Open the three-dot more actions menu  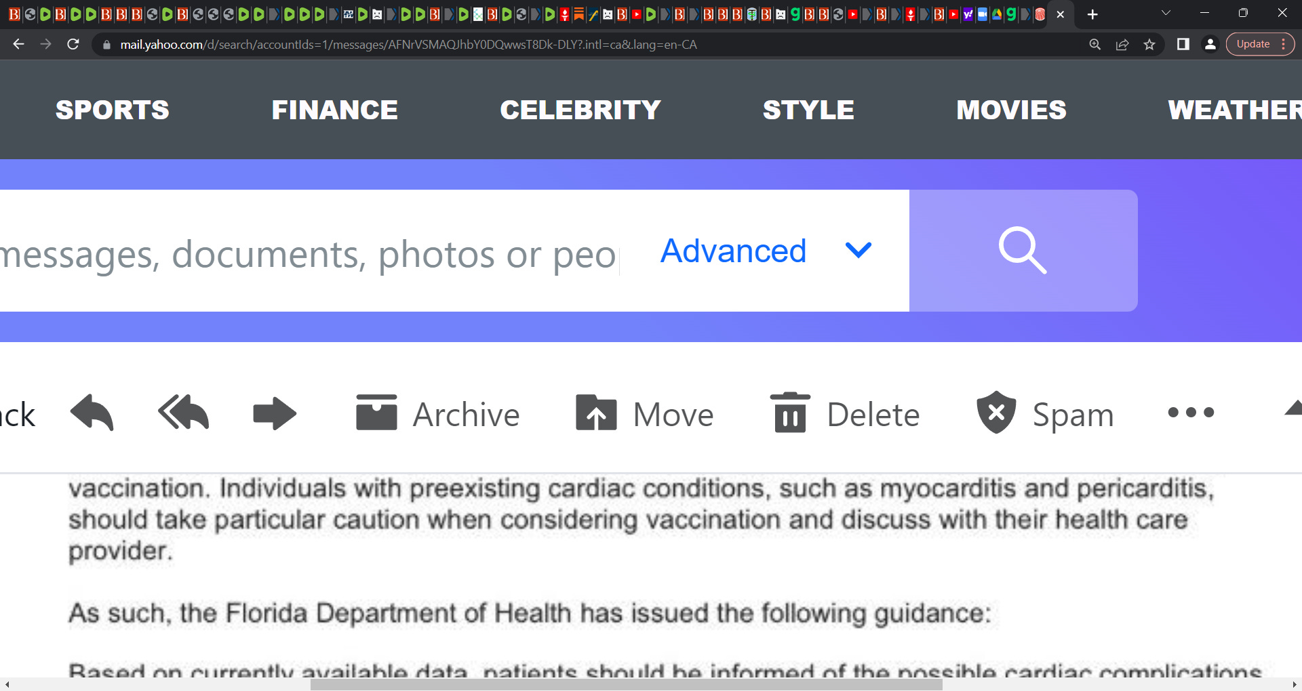point(1191,413)
